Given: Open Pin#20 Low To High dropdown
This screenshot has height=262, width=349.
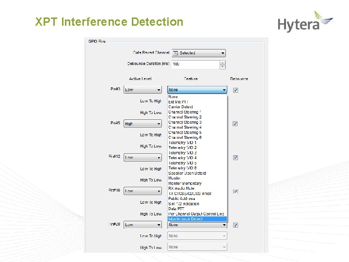Looking at the screenshot, I should (197, 236).
